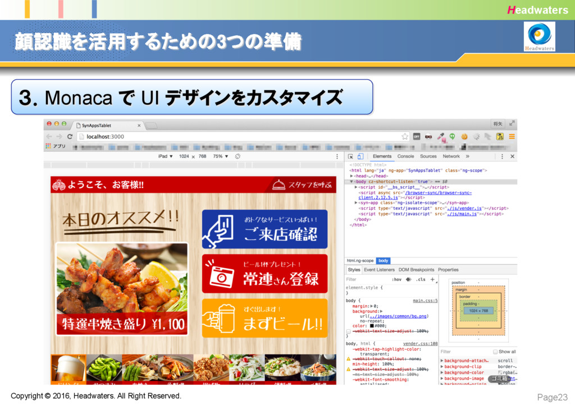Toggle the .cls class editor button
575x406 pixels.
click(x=421, y=279)
